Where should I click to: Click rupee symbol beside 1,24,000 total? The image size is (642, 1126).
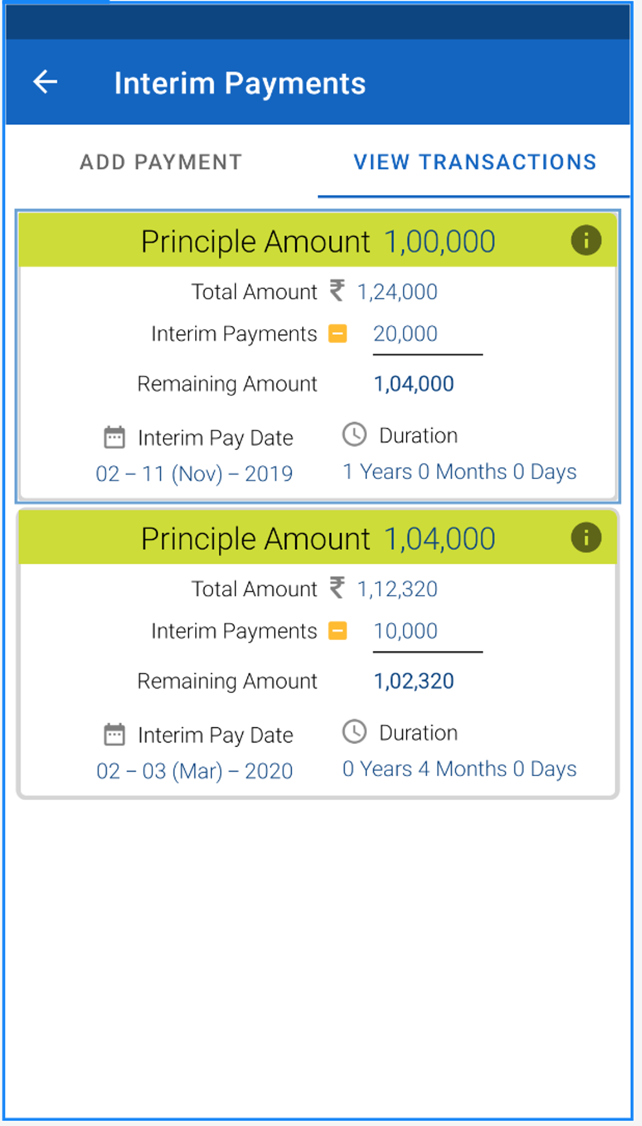337,291
